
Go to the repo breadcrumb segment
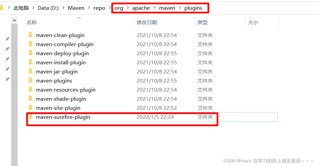tap(99, 8)
